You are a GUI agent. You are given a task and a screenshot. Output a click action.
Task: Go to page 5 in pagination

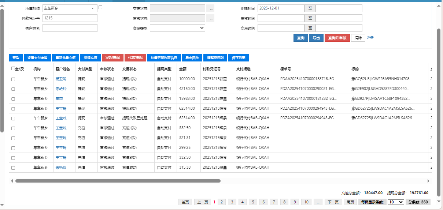tap(253, 202)
